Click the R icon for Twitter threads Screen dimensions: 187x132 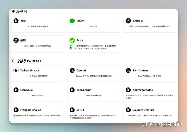click(16, 70)
